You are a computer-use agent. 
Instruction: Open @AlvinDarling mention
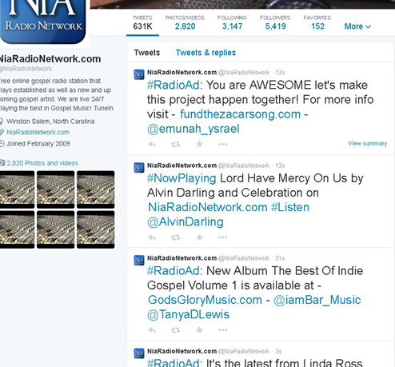(x=186, y=222)
